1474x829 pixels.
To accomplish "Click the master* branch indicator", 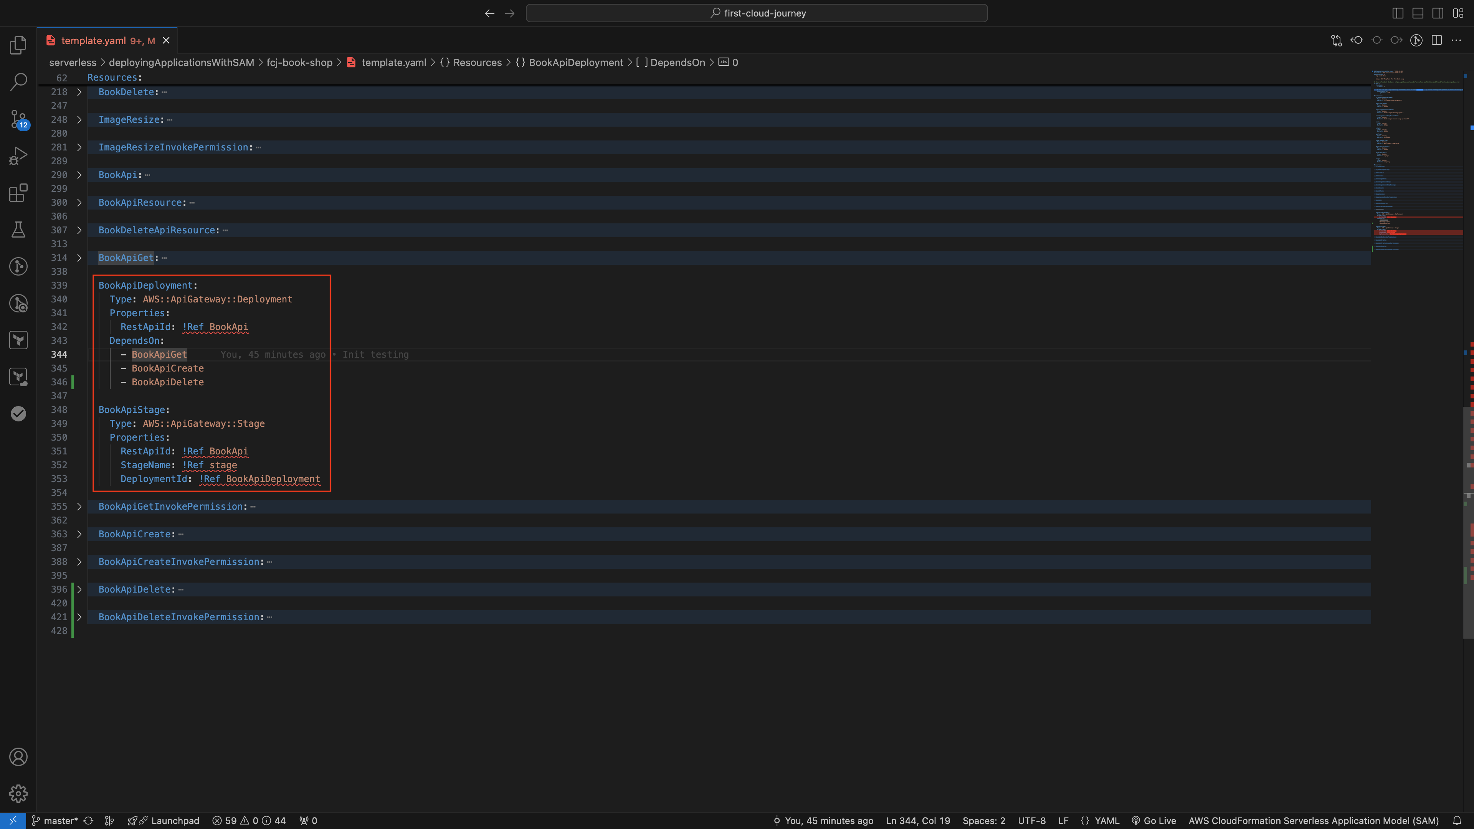I will pos(55,821).
